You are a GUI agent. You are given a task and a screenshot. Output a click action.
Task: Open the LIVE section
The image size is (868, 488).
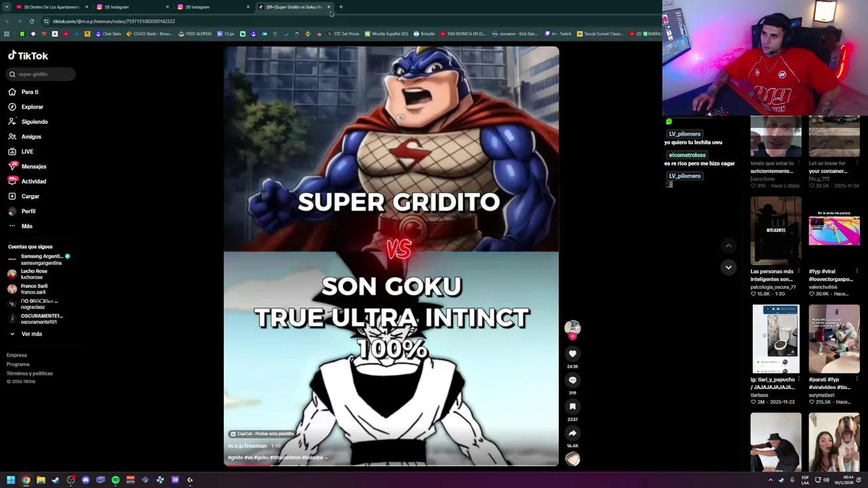pyautogui.click(x=21, y=151)
